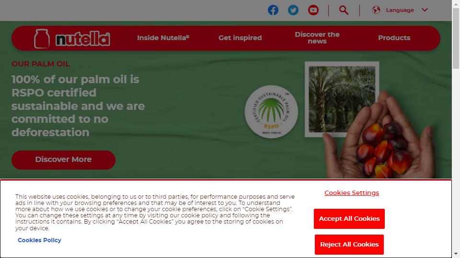Open the Get inspired menu

point(240,38)
